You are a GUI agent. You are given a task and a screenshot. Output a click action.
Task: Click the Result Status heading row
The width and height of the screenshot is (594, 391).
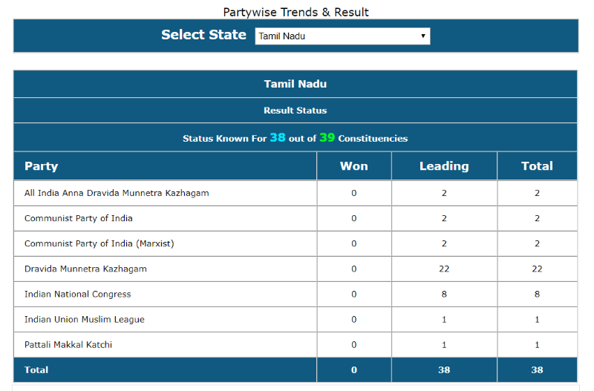coord(296,111)
